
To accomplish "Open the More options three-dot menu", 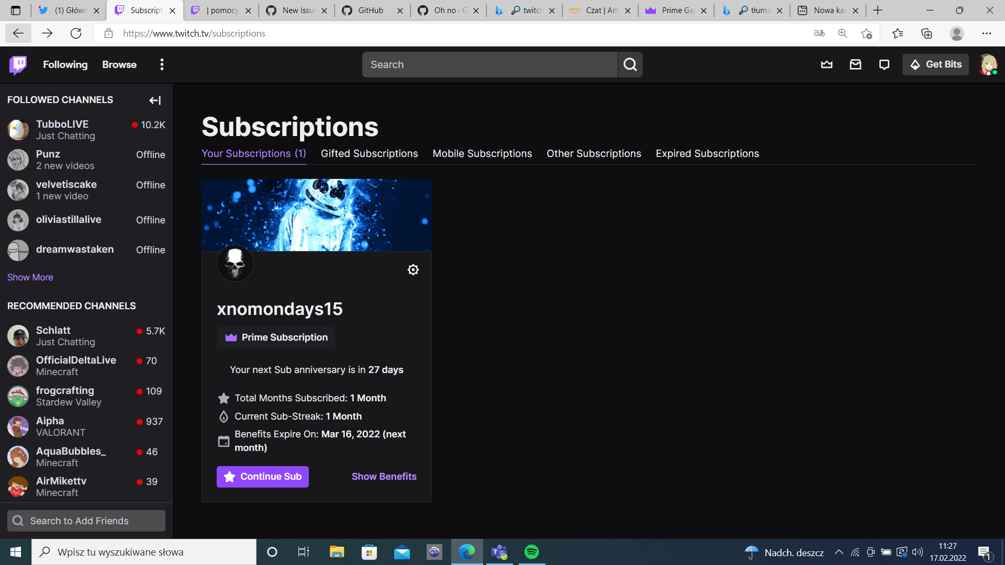I will [x=162, y=64].
